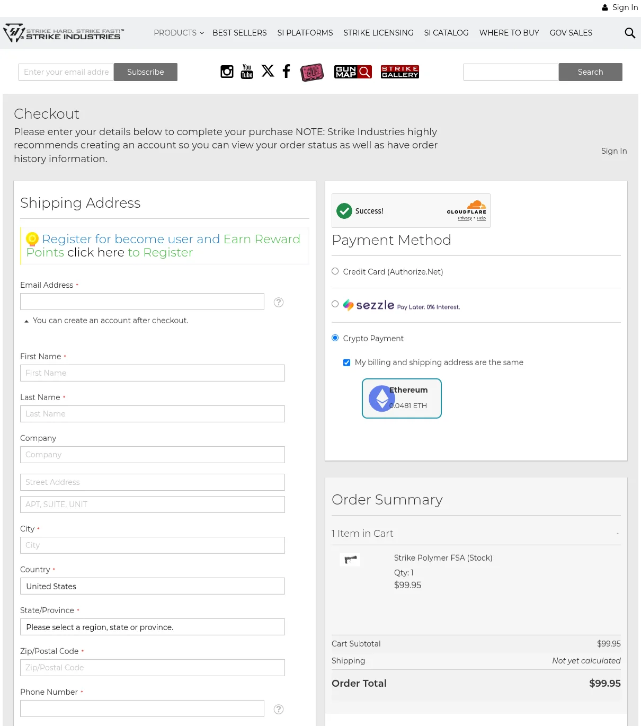Open the Instagram social icon
Screen dimensions: 641x726
[227, 72]
